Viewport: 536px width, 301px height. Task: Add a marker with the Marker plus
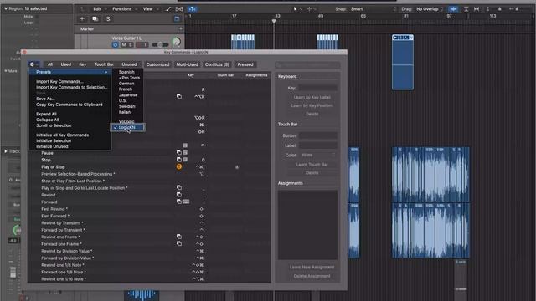click(181, 29)
